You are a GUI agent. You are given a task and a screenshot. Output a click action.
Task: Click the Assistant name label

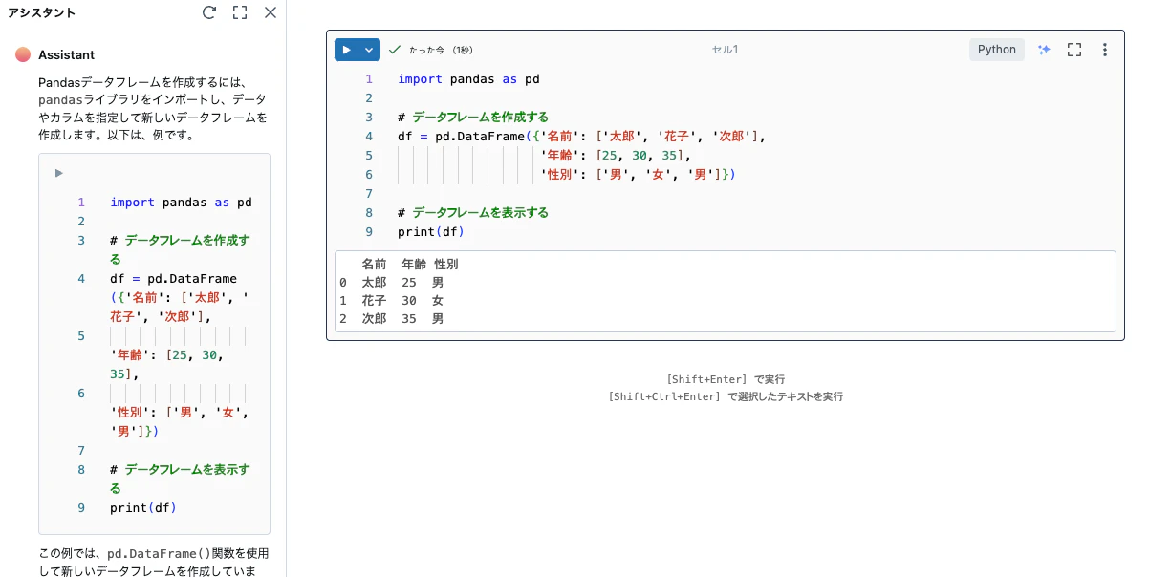[x=67, y=55]
